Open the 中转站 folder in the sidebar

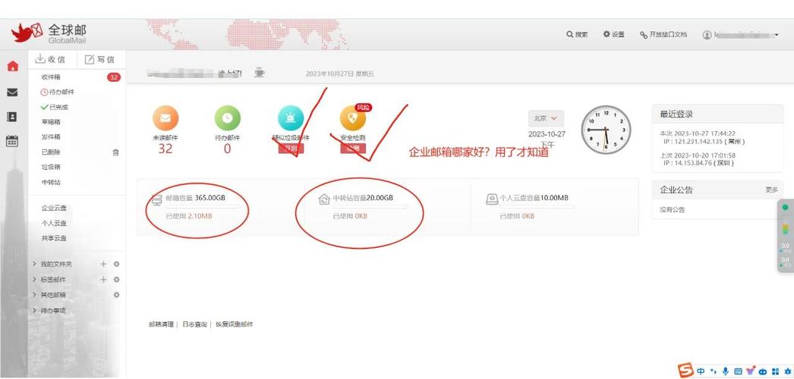point(51,182)
